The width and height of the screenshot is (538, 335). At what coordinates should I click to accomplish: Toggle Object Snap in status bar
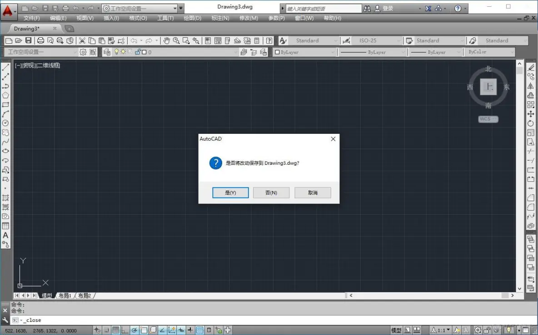(144, 330)
